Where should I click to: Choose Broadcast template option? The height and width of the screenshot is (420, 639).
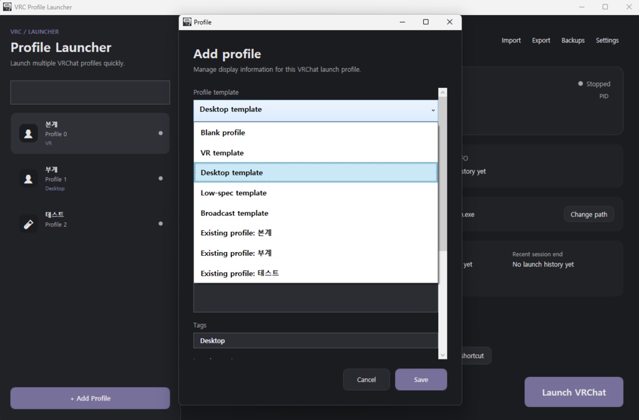click(315, 213)
